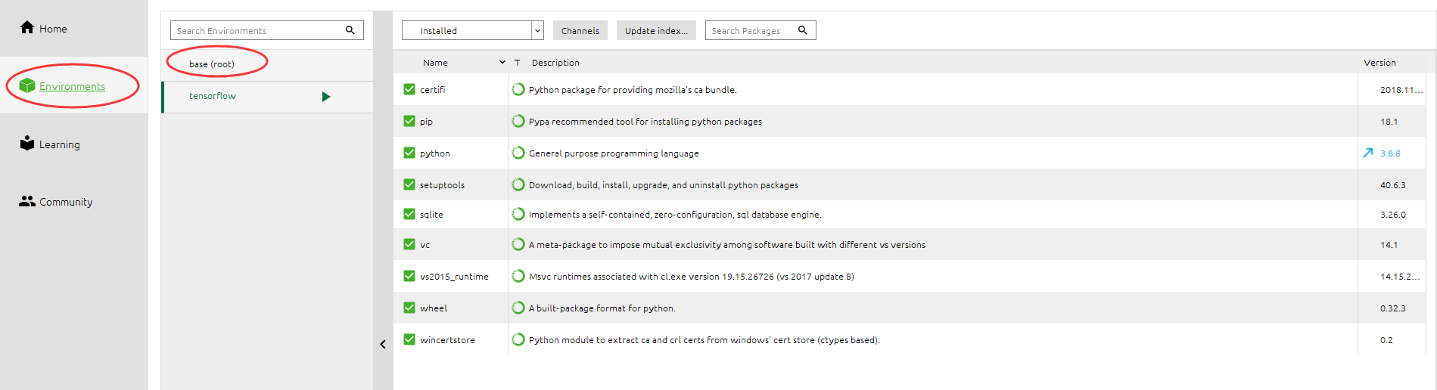Screen dimensions: 1437x390
Task: Go to the Home tab
Action: (x=44, y=29)
